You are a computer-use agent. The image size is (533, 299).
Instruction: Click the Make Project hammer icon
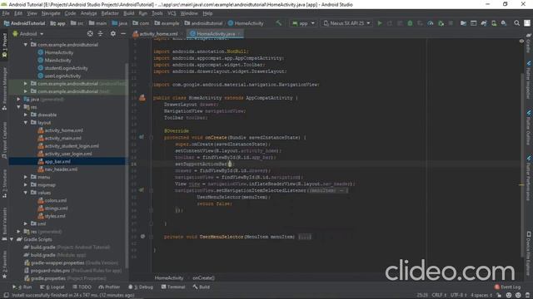pos(278,23)
